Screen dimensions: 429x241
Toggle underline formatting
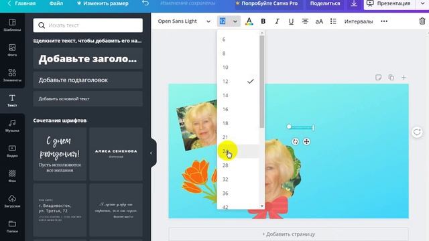(x=291, y=21)
